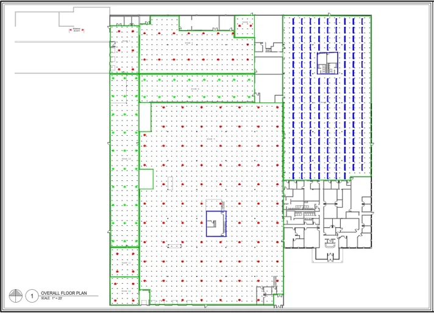Click the office entrance vestibule below the office block
434x313 pixels.
pyautogui.click(x=327, y=255)
